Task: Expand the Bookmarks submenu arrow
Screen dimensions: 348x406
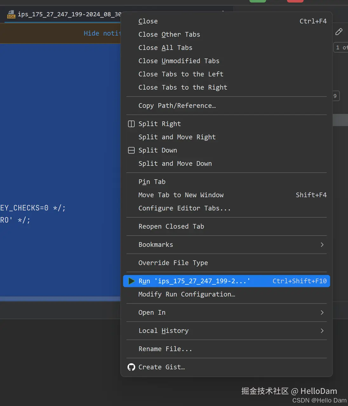Action: point(322,245)
